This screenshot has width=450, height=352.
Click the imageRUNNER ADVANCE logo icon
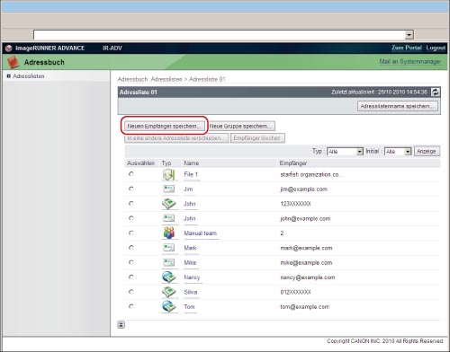coord(9,48)
